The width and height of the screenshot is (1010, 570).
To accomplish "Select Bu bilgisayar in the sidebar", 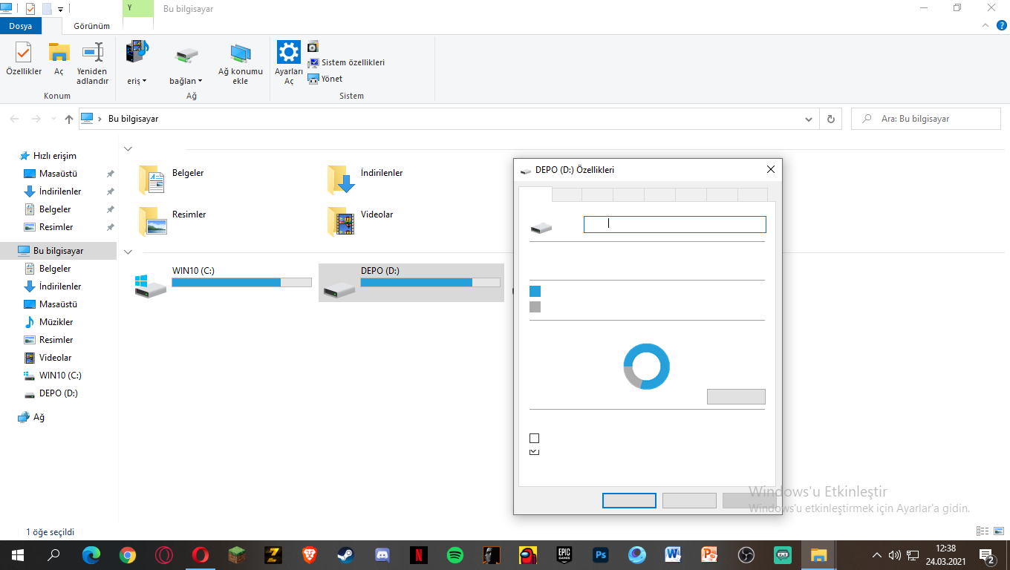I will pyautogui.click(x=58, y=251).
